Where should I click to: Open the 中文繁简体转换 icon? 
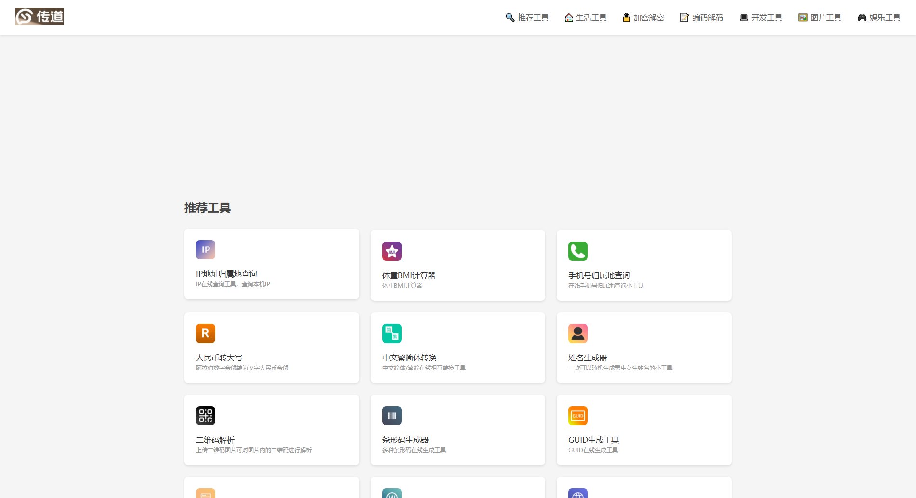tap(392, 333)
